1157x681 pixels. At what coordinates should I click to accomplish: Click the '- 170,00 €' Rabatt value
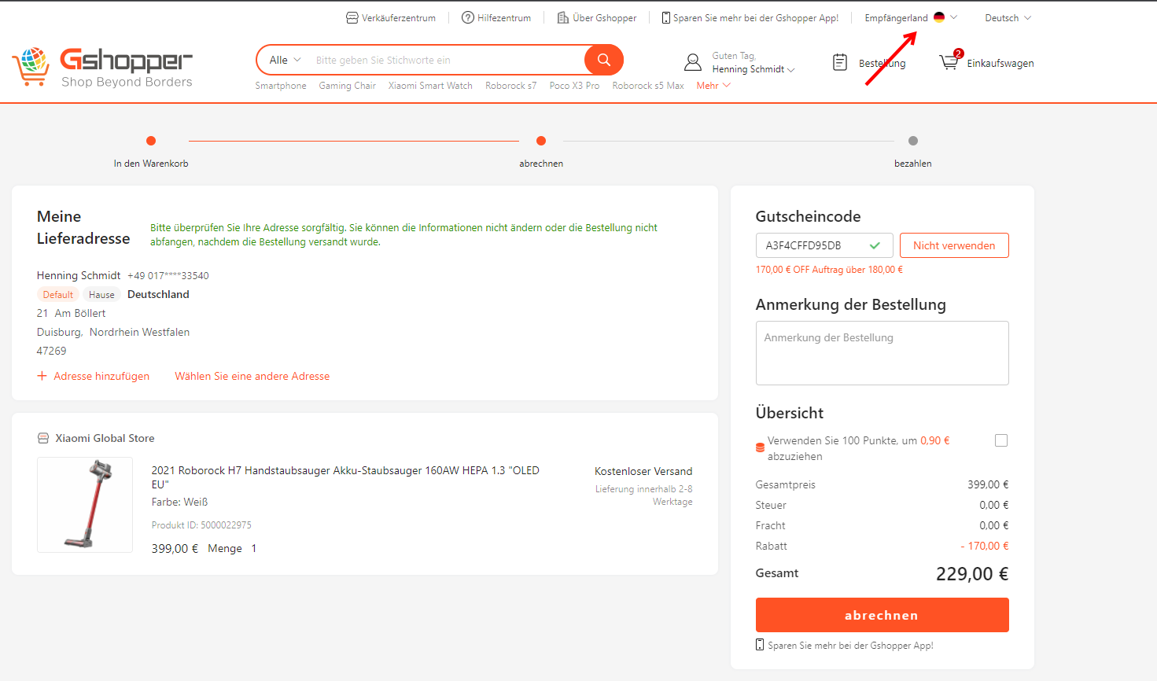coord(985,546)
